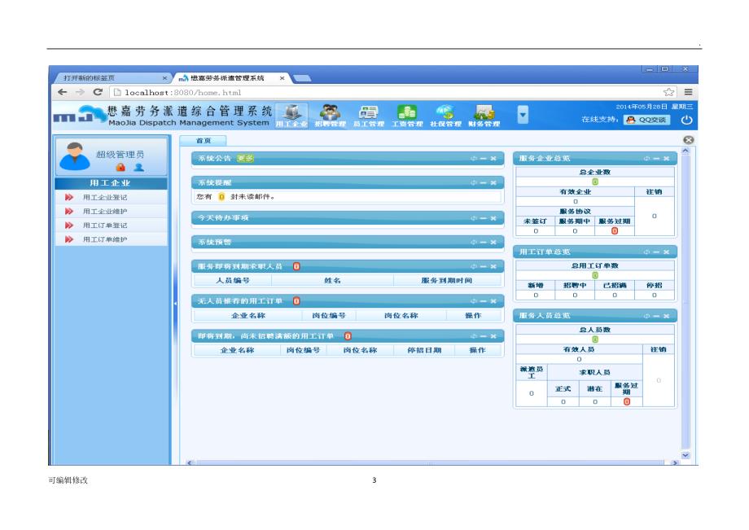
Task: Collapse the 服务即将到期求职人员 panel
Action: (484, 266)
